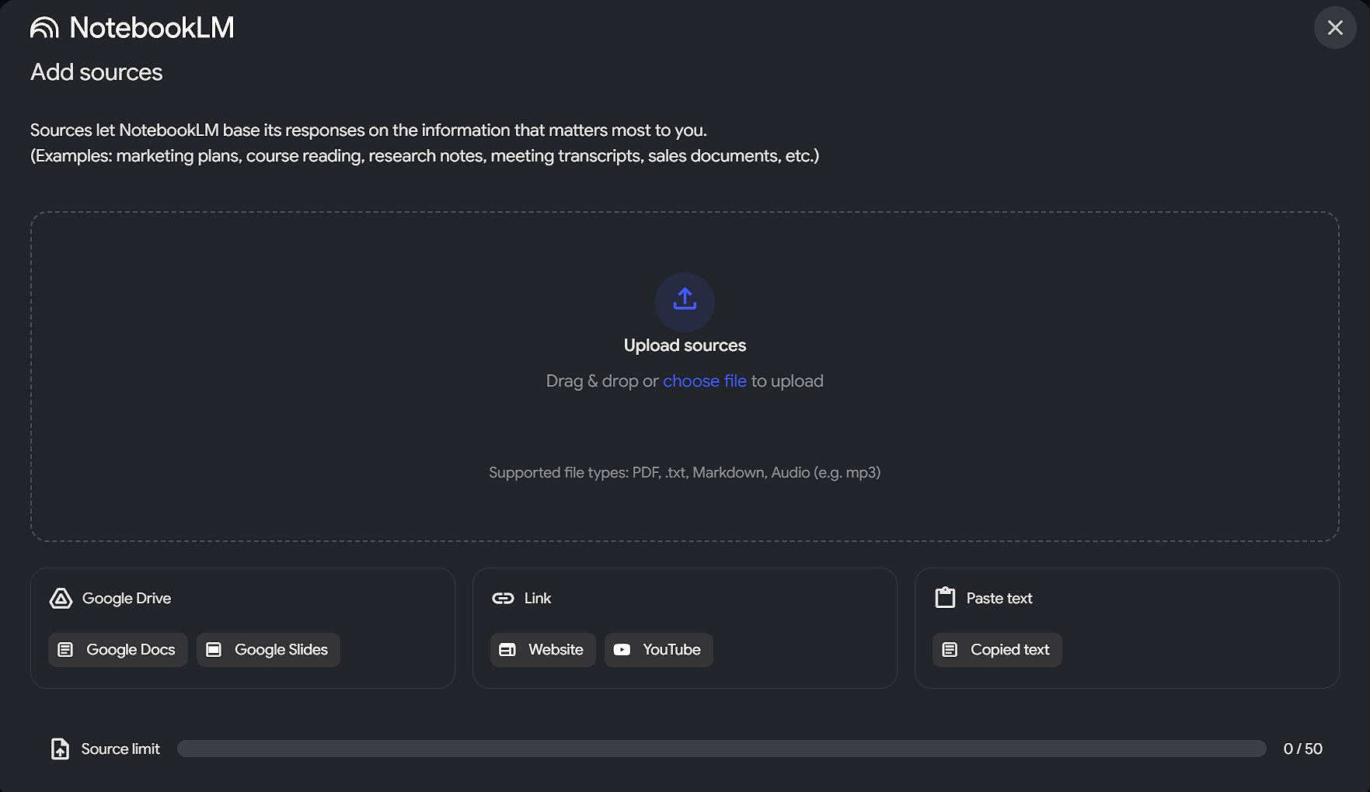The image size is (1370, 792).
Task: Click the Source limit file icon
Action: coord(60,749)
